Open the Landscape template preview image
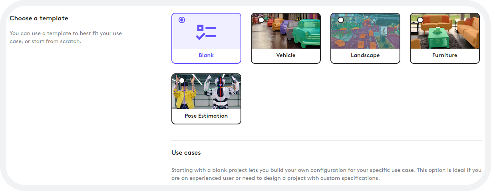 365,31
